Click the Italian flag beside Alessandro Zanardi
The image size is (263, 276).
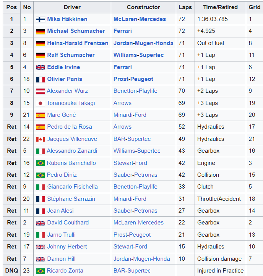pyautogui.click(x=41, y=151)
